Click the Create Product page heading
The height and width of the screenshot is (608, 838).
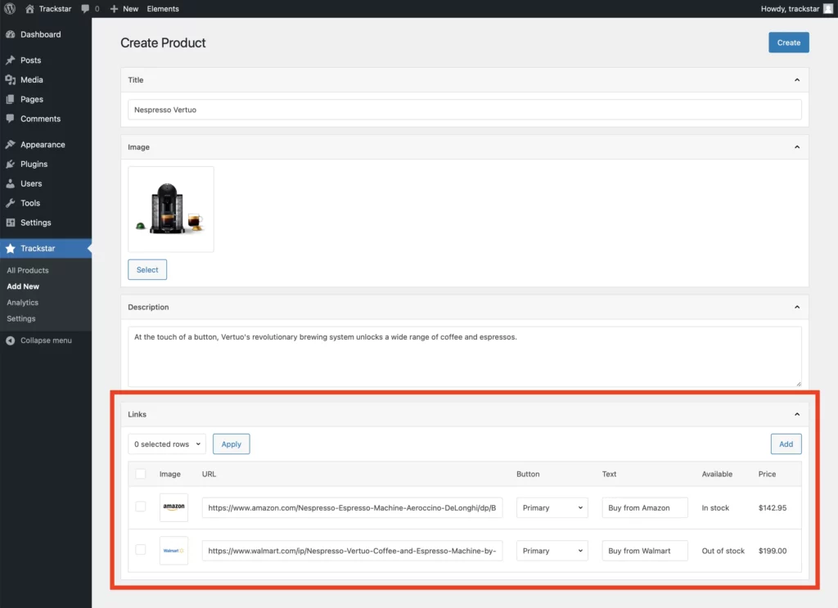(x=163, y=43)
